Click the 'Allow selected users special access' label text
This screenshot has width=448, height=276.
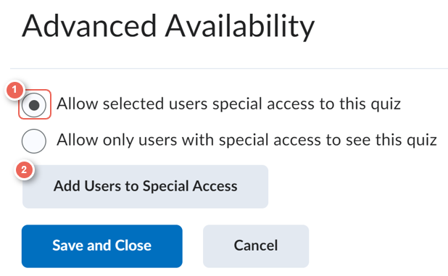(228, 104)
